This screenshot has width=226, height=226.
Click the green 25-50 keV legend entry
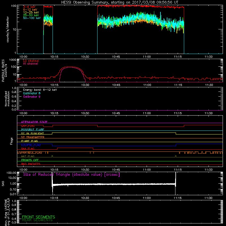pyautogui.click(x=31, y=15)
